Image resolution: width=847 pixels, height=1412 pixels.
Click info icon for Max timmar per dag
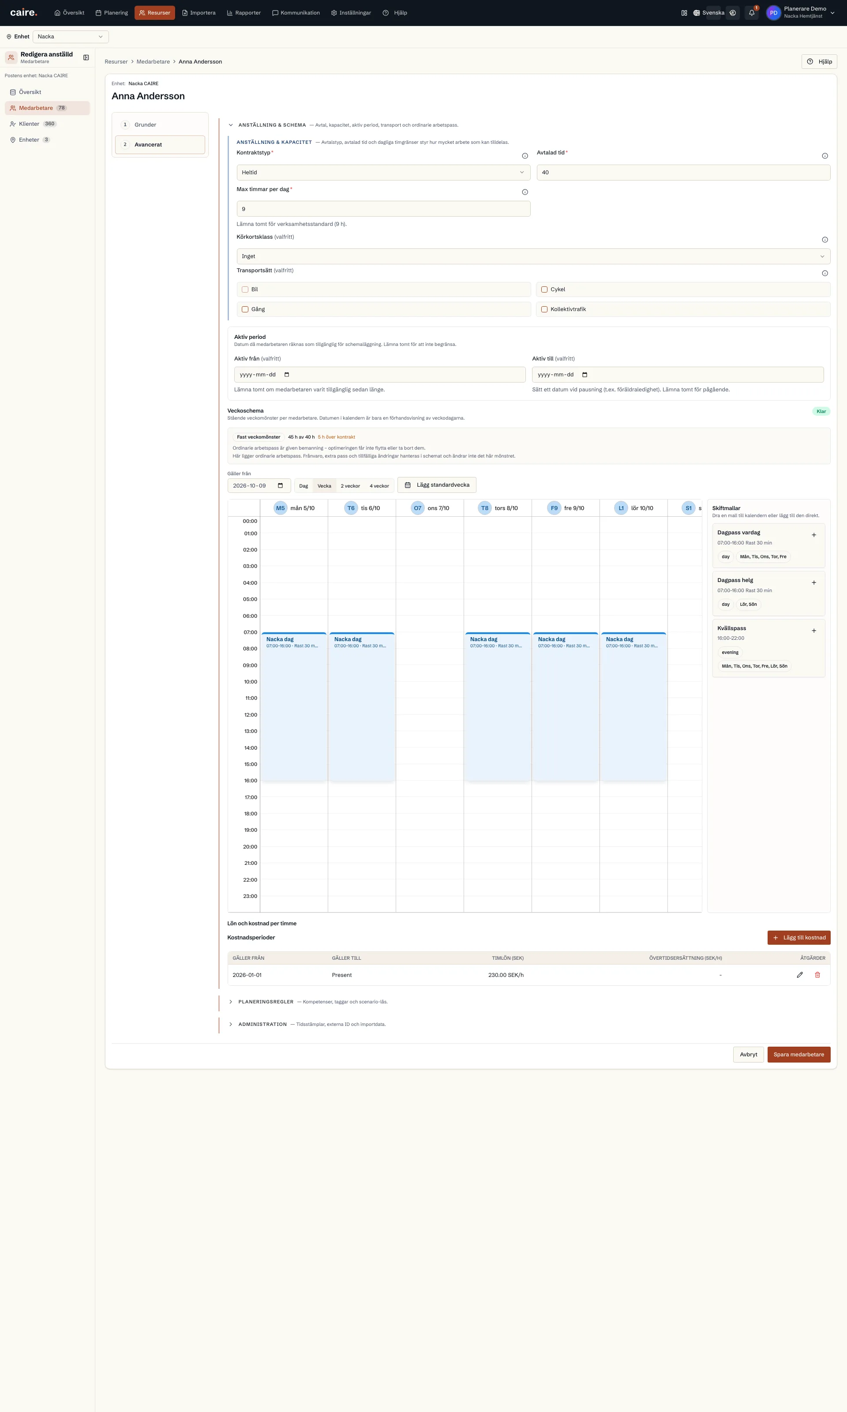point(525,192)
